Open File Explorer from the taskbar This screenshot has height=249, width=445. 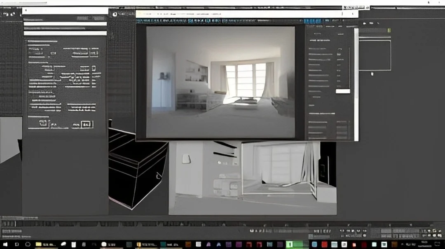click(x=39, y=244)
